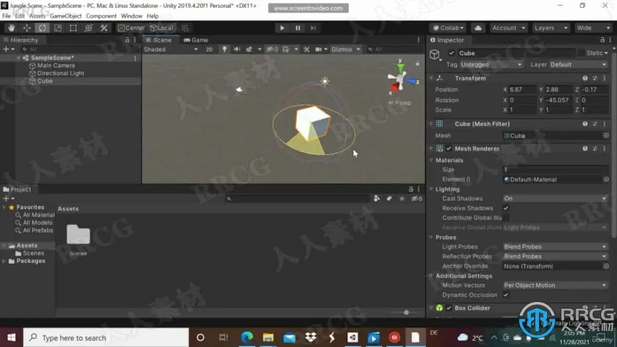Screen dimensions: 617x347
Task: Lock the Hierarchy panel
Action: [x=127, y=40]
